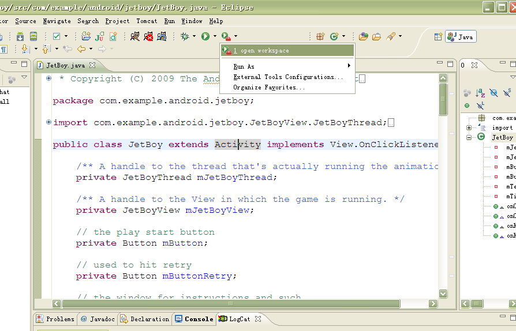Toggle Hide Fields in Outline toolbar

tap(493, 92)
